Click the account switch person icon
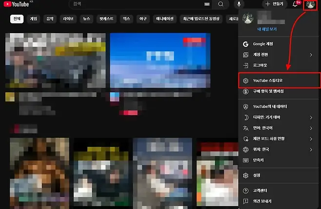This screenshot has width=321, height=209. [246, 55]
